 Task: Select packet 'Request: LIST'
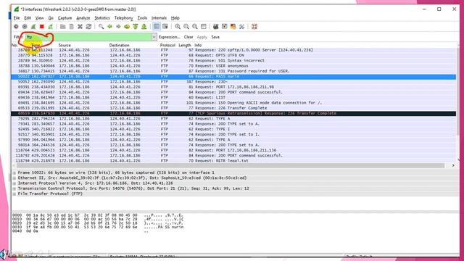(233, 97)
